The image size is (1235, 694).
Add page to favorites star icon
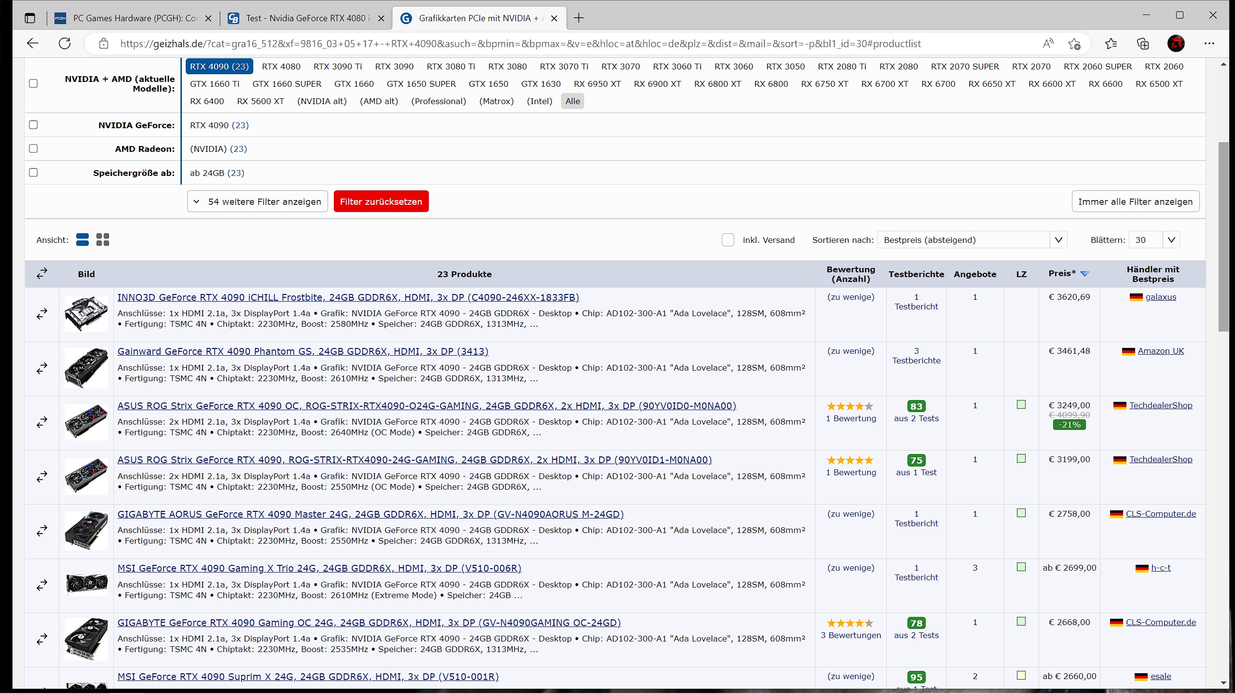click(1074, 44)
